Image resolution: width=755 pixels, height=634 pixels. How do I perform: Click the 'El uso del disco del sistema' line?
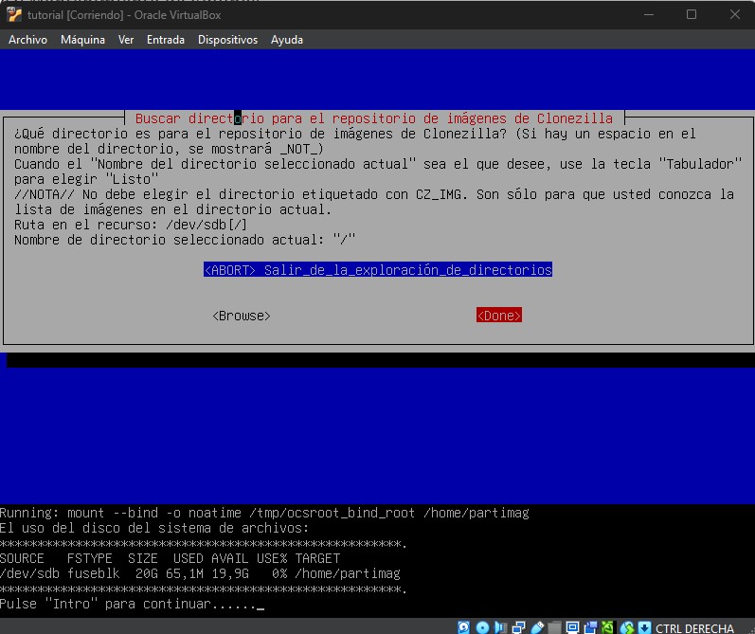(x=154, y=528)
